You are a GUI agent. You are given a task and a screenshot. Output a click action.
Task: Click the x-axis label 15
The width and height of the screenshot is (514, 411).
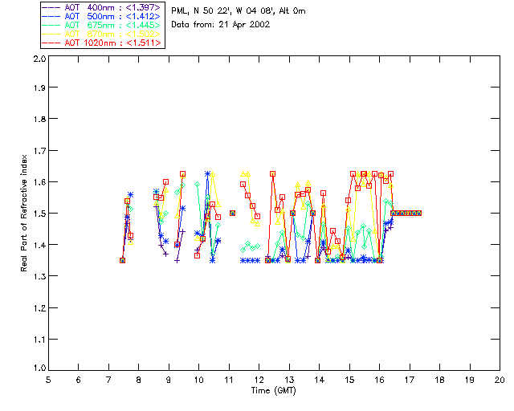[349, 380]
